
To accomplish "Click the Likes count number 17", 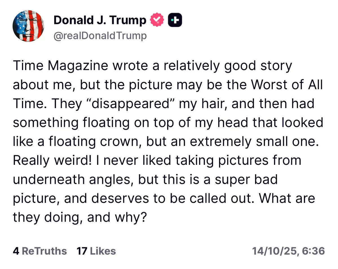I will click(81, 251).
